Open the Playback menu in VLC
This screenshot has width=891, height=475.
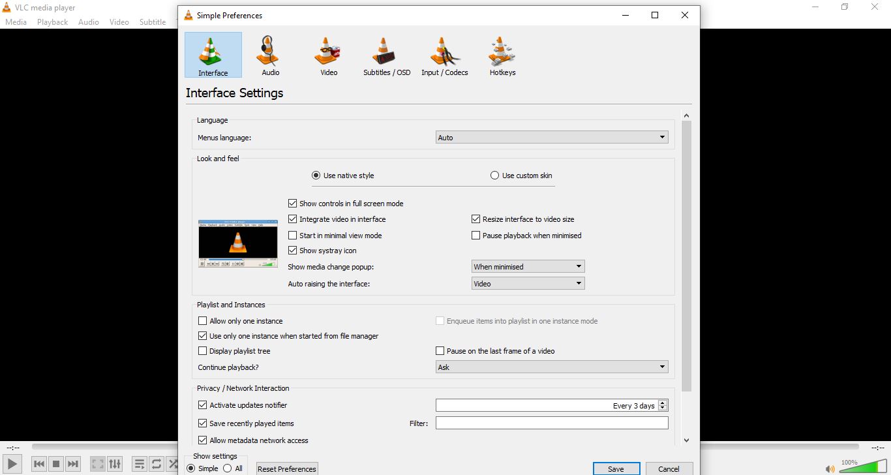point(52,22)
